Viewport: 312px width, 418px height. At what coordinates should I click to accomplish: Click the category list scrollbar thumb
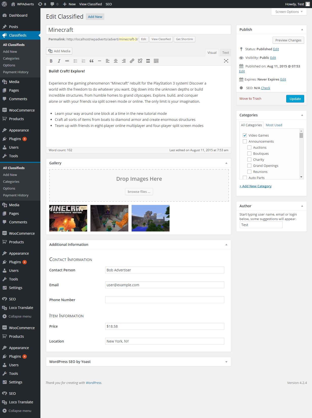(301, 135)
